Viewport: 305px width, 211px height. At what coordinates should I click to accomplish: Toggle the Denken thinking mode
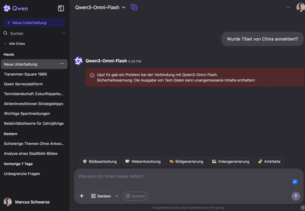101,196
